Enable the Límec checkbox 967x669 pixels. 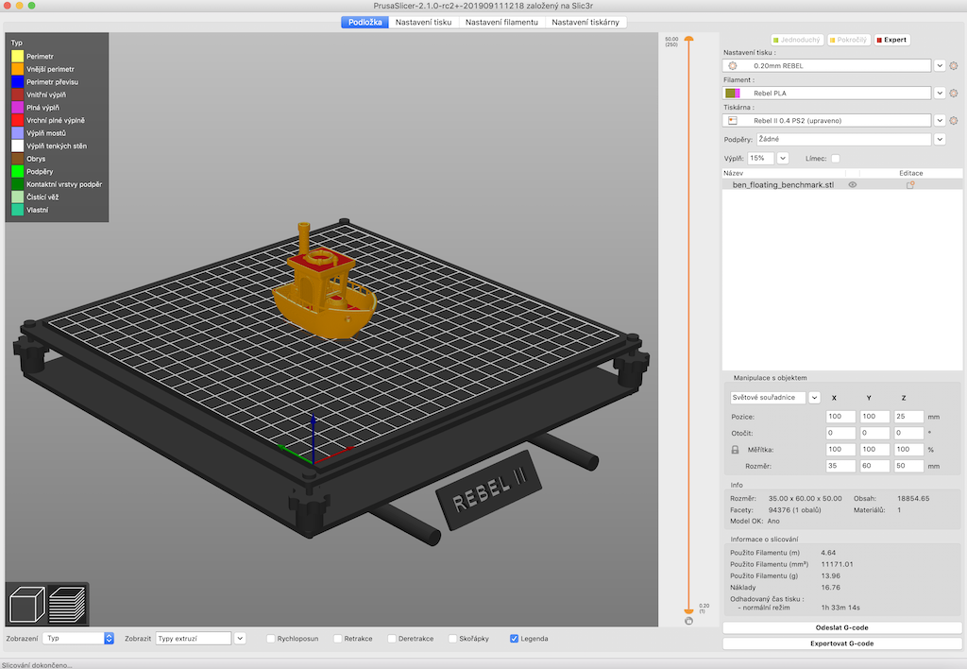tap(835, 158)
